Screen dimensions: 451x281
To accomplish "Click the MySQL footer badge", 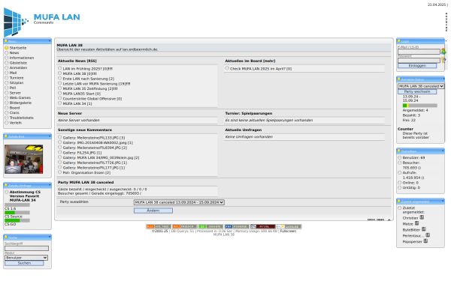I will pyautogui.click(x=263, y=226).
